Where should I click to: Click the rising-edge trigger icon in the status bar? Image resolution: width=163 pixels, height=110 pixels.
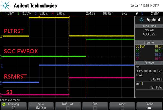137,13
